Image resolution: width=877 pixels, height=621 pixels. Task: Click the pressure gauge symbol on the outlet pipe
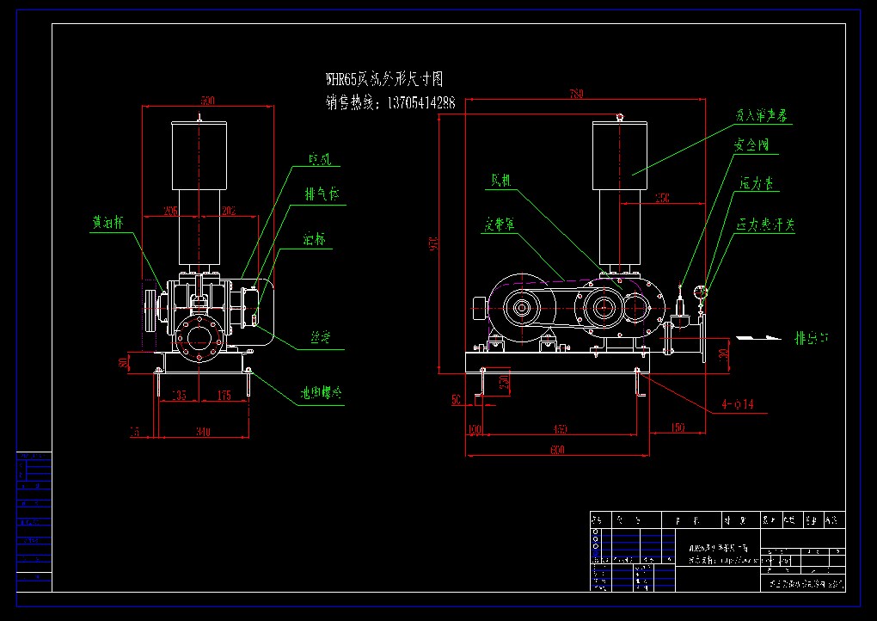click(701, 292)
